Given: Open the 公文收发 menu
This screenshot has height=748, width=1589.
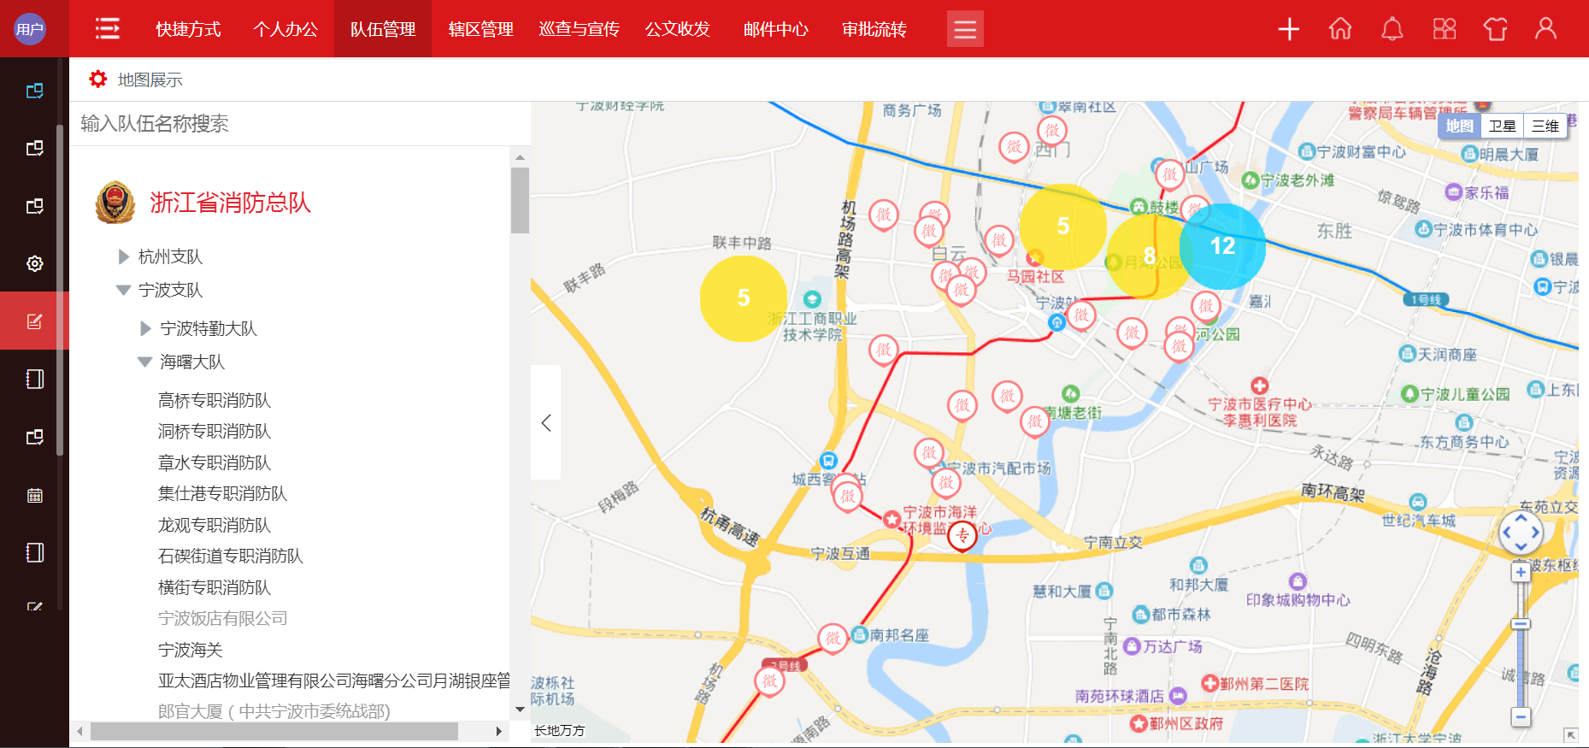Looking at the screenshot, I should coord(677,29).
